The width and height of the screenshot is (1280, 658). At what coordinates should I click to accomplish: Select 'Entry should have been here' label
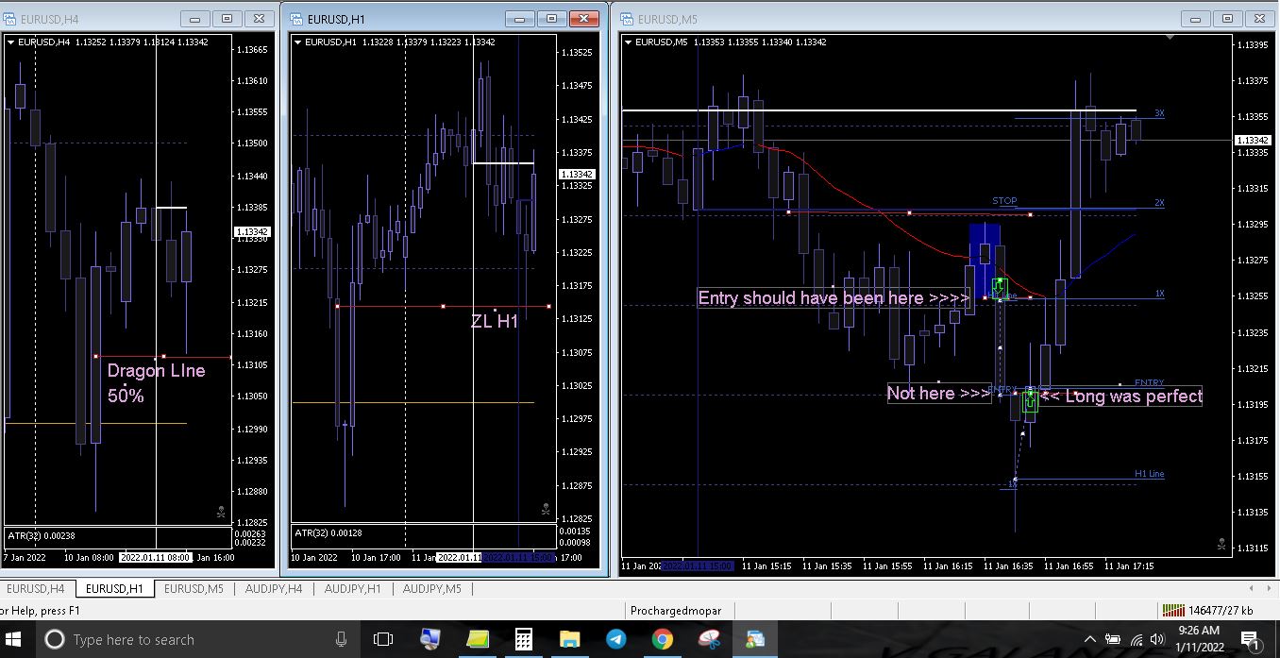pyautogui.click(x=834, y=298)
